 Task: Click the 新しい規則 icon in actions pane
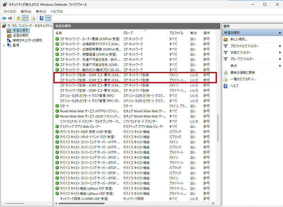click(226, 39)
